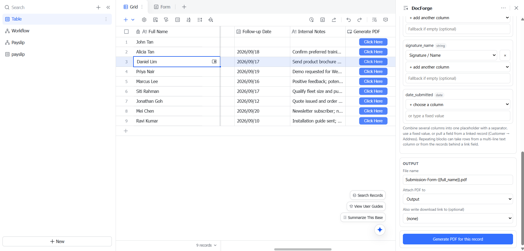Open DocForge panel three-dot menu
The height and width of the screenshot is (251, 524).
(503, 8)
